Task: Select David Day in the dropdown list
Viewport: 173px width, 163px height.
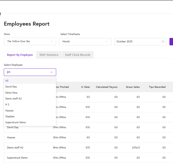Action: click(11, 87)
